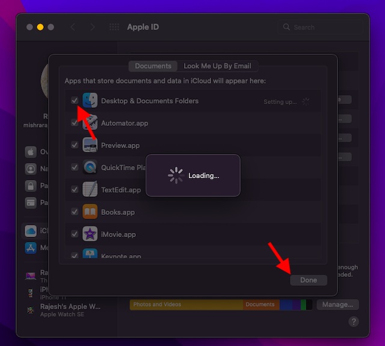The image size is (385, 346).
Task: Toggle the QuickTime Player checkbox
Action: click(75, 167)
